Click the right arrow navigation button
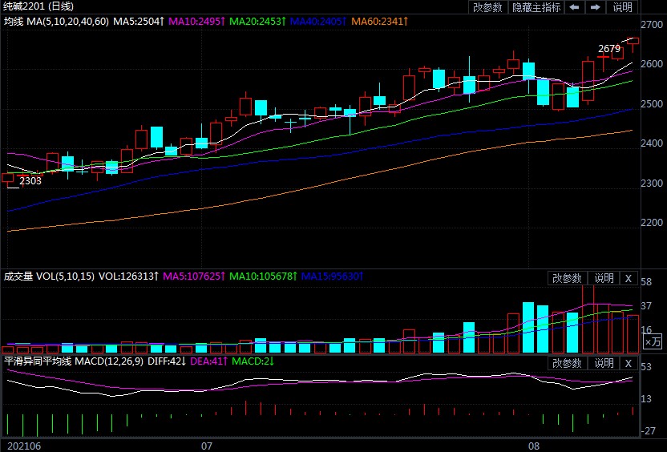Image resolution: width=667 pixels, height=452 pixels. pos(596,7)
